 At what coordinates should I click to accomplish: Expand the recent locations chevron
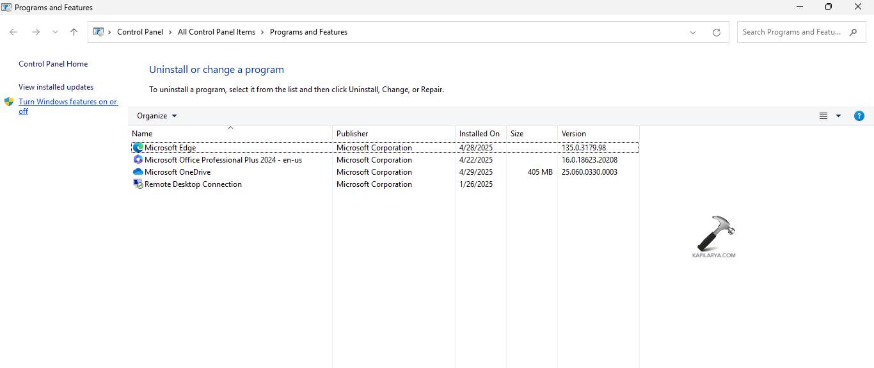[55, 32]
